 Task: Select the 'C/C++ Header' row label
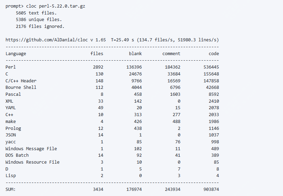(21, 81)
